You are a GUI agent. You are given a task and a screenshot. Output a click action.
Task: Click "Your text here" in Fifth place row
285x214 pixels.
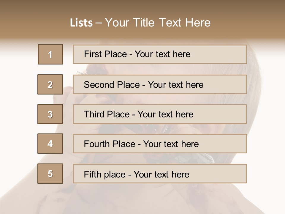point(161,174)
